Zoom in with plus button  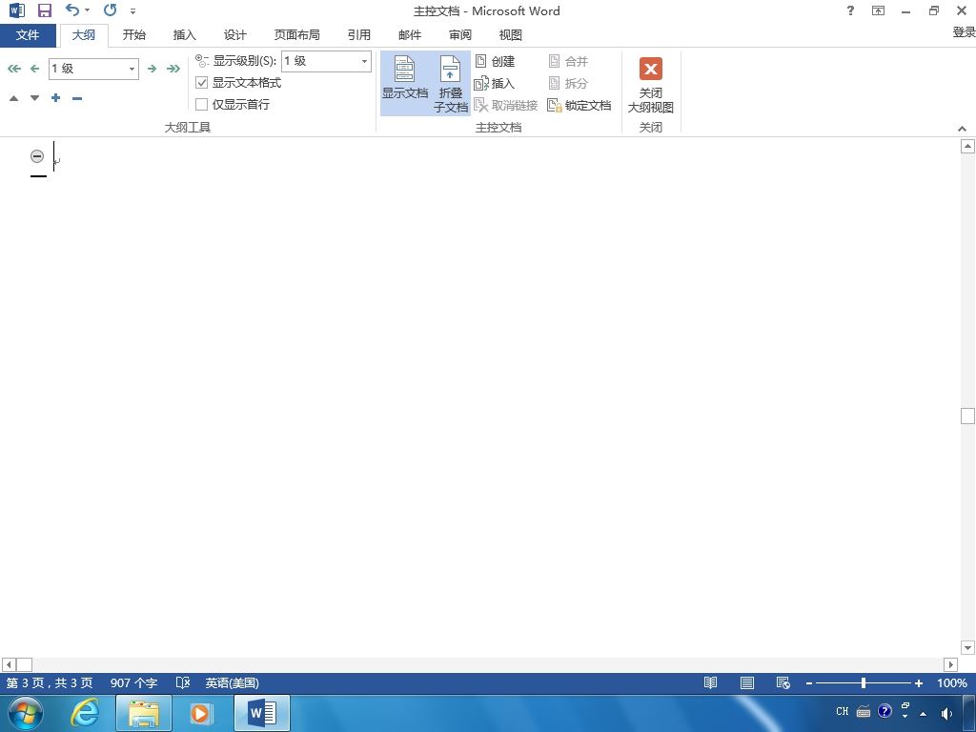coord(918,683)
